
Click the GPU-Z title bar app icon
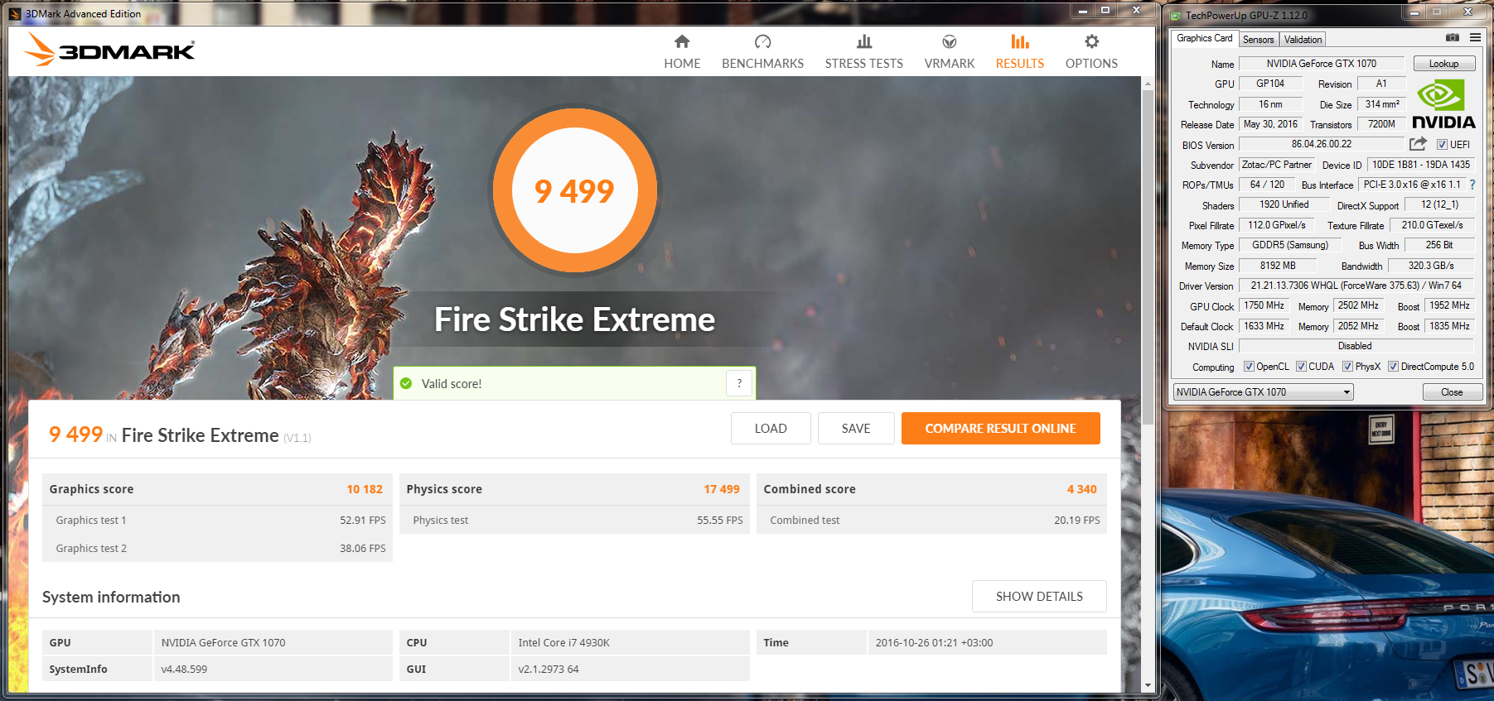point(1176,15)
